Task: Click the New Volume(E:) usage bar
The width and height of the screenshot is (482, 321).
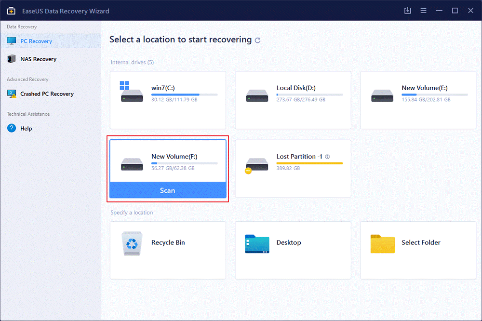Action: click(x=435, y=94)
